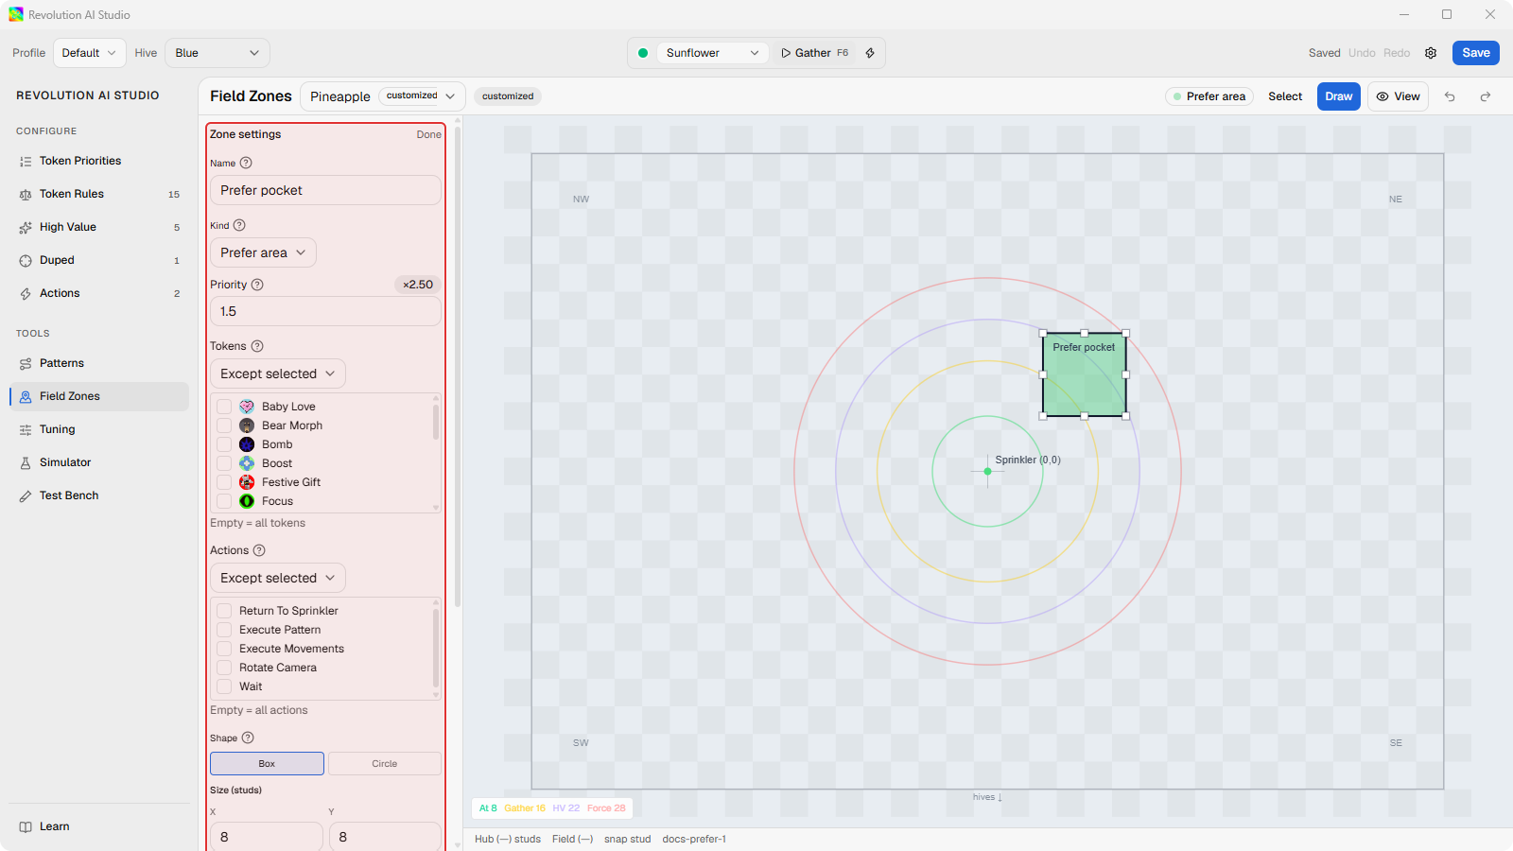This screenshot has height=851, width=1513.
Task: Click the canvas undo arrow icon
Action: click(x=1450, y=96)
